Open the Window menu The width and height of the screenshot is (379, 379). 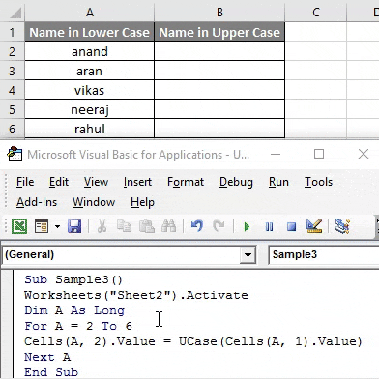pos(94,202)
